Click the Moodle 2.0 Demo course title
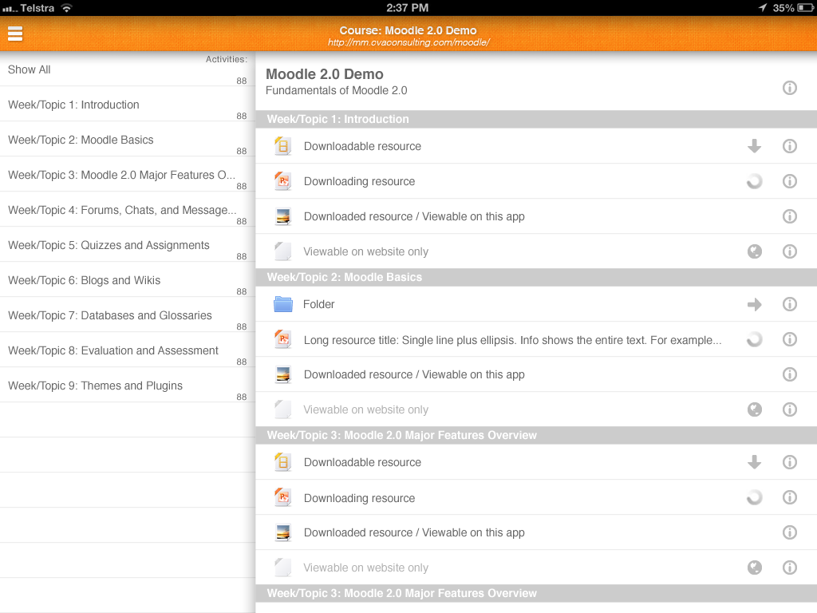The width and height of the screenshot is (817, 613). 324,74
